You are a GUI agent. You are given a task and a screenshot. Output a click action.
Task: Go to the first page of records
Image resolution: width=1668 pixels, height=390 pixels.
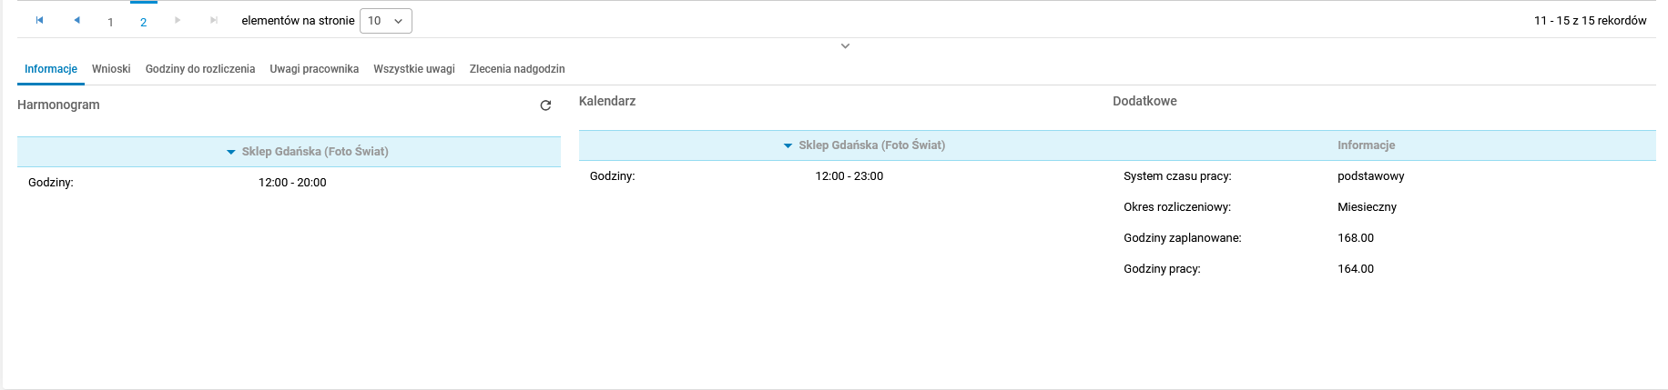[x=39, y=20]
